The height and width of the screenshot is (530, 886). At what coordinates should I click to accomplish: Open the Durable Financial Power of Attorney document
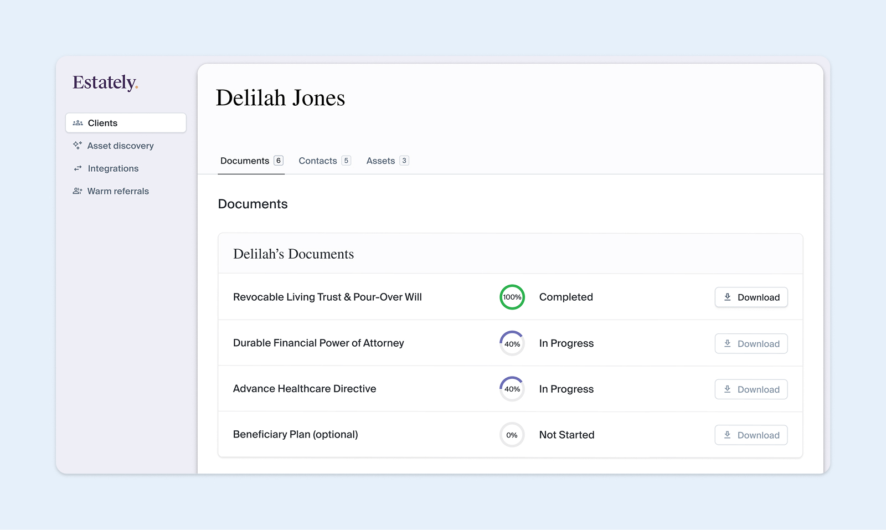tap(318, 343)
